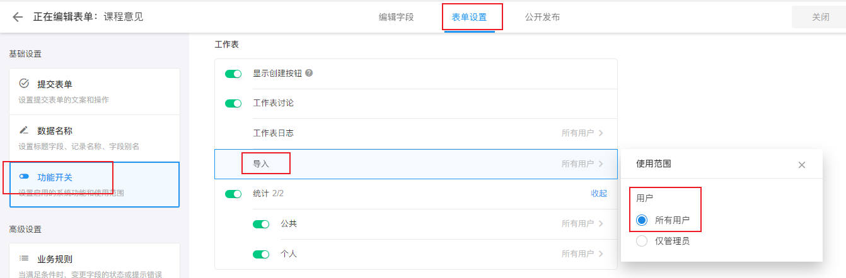Disable the 公共 statistics switch
846x278 pixels.
pyautogui.click(x=261, y=224)
